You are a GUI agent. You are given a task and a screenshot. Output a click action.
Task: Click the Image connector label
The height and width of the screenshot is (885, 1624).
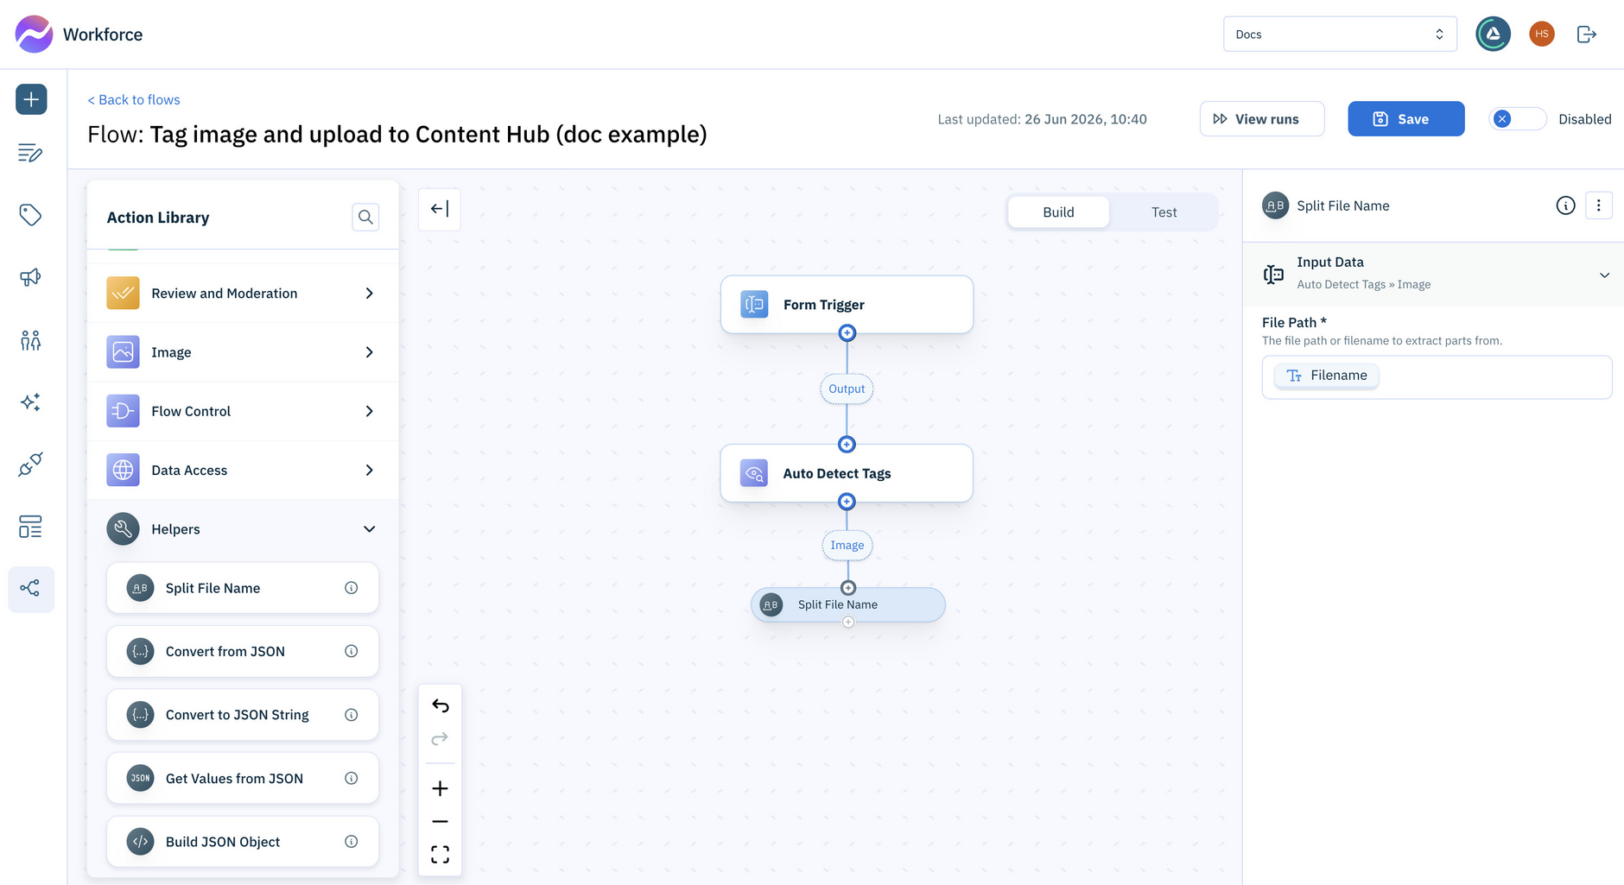click(x=847, y=546)
